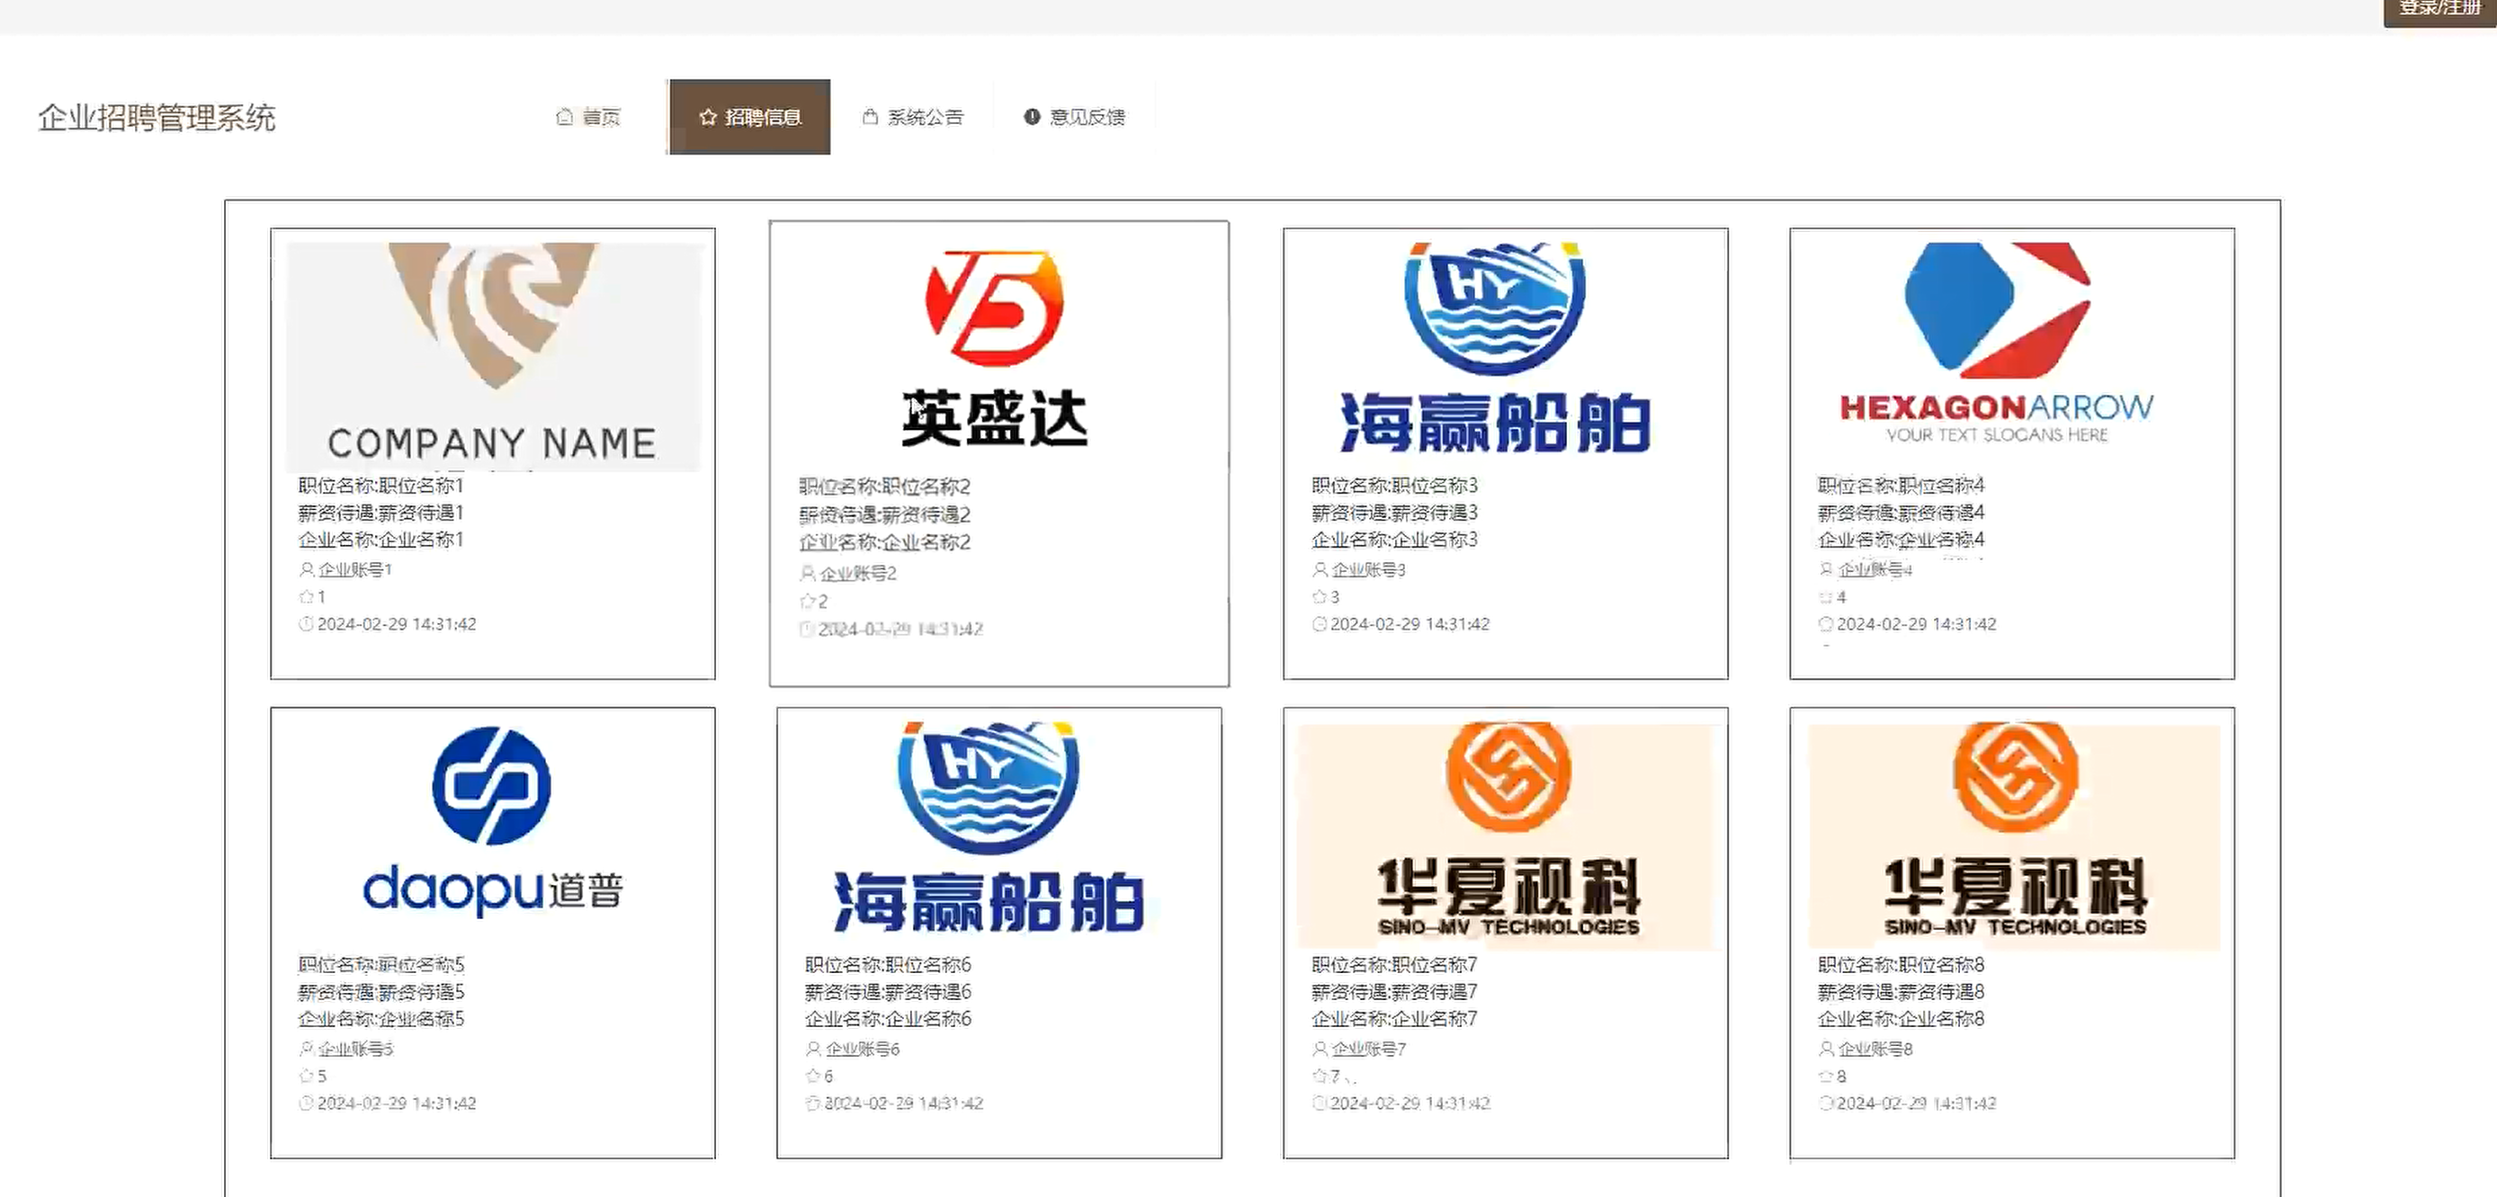2497x1197 pixels.
Task: Click user icon beside 企业账号7
Action: (x=1320, y=1049)
